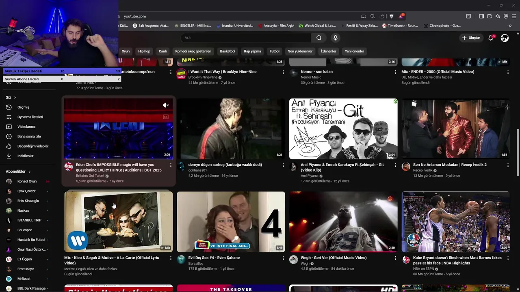The width and height of the screenshot is (520, 292).
Task: Open TimeGuessr bookmark in bookmarks bar
Action: point(400,26)
